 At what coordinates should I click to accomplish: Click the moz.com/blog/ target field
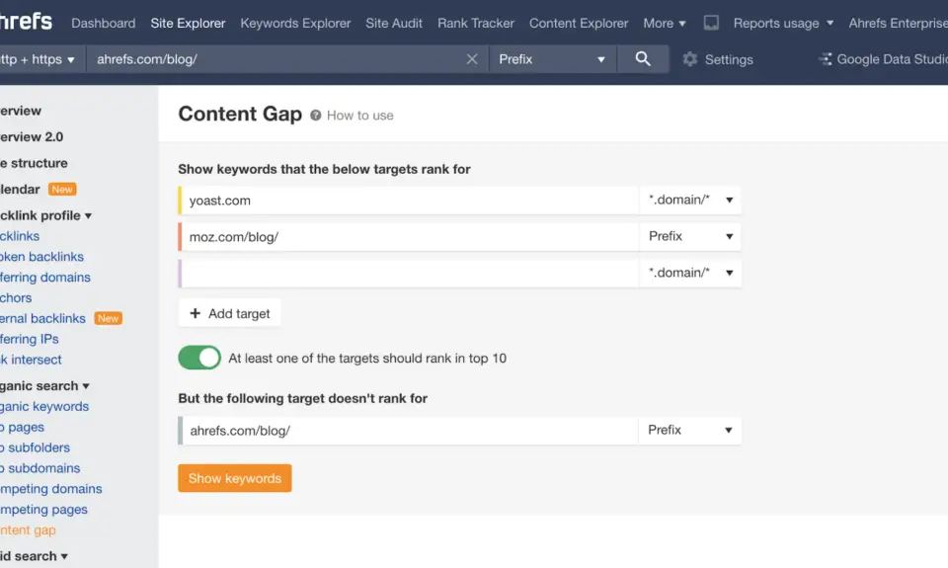tap(410, 236)
